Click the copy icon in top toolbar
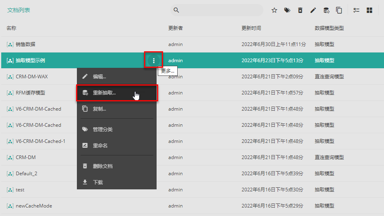 click(x=339, y=10)
